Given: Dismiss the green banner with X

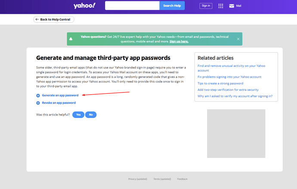Looking at the screenshot, I should click(238, 39).
